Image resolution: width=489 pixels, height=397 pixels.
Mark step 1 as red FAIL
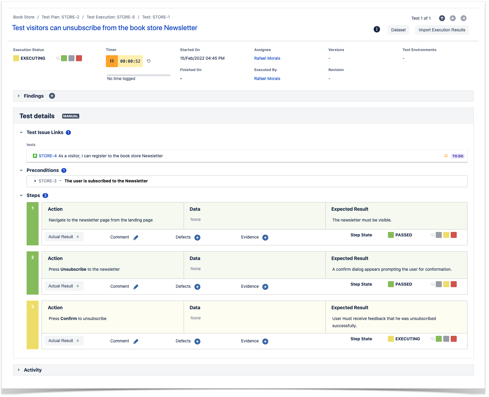click(454, 235)
